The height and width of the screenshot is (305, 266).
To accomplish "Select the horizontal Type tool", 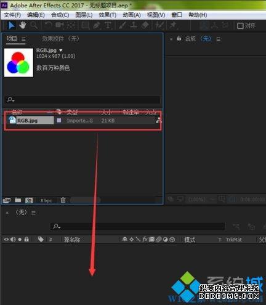I will point(108,25).
